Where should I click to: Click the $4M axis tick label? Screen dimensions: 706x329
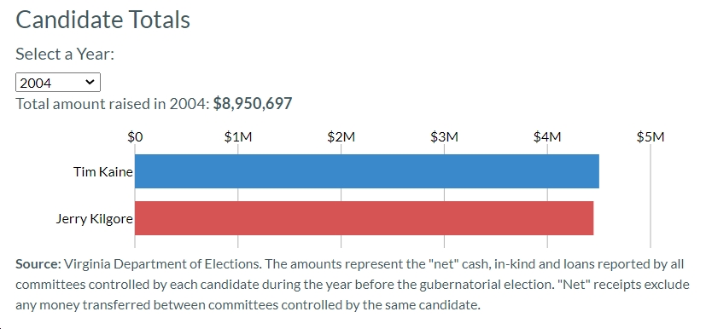pos(547,136)
